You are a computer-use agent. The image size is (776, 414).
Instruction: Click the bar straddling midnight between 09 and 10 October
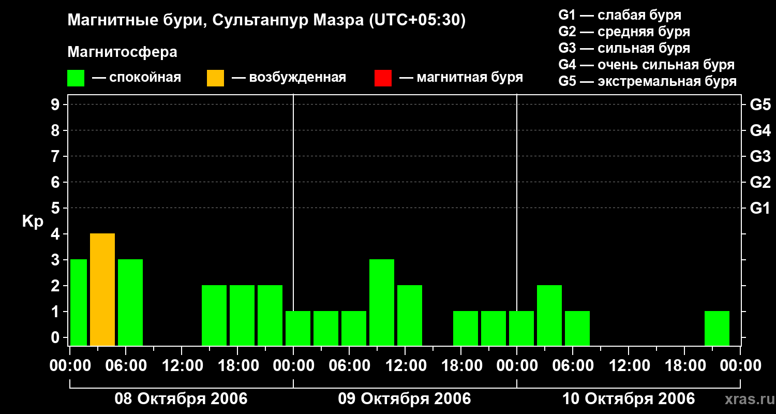click(521, 329)
